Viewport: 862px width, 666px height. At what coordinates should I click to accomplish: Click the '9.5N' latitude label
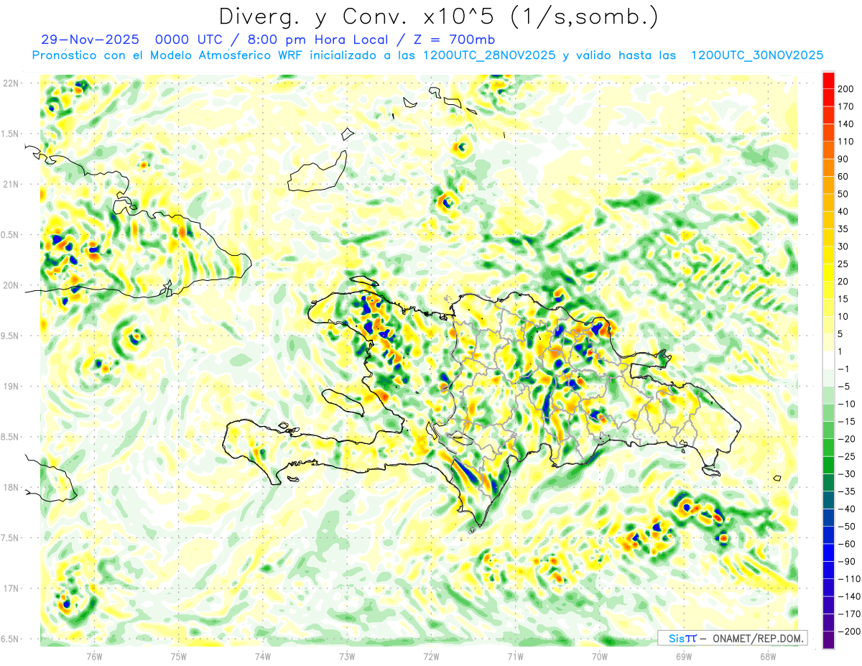coord(11,336)
